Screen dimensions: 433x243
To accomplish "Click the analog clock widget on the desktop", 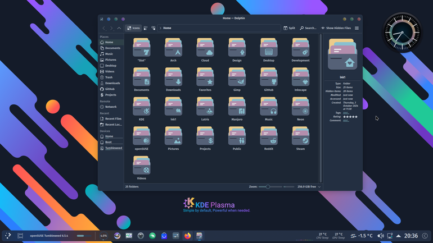I will click(402, 33).
